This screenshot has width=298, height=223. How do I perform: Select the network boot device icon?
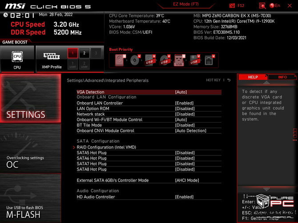(209, 60)
